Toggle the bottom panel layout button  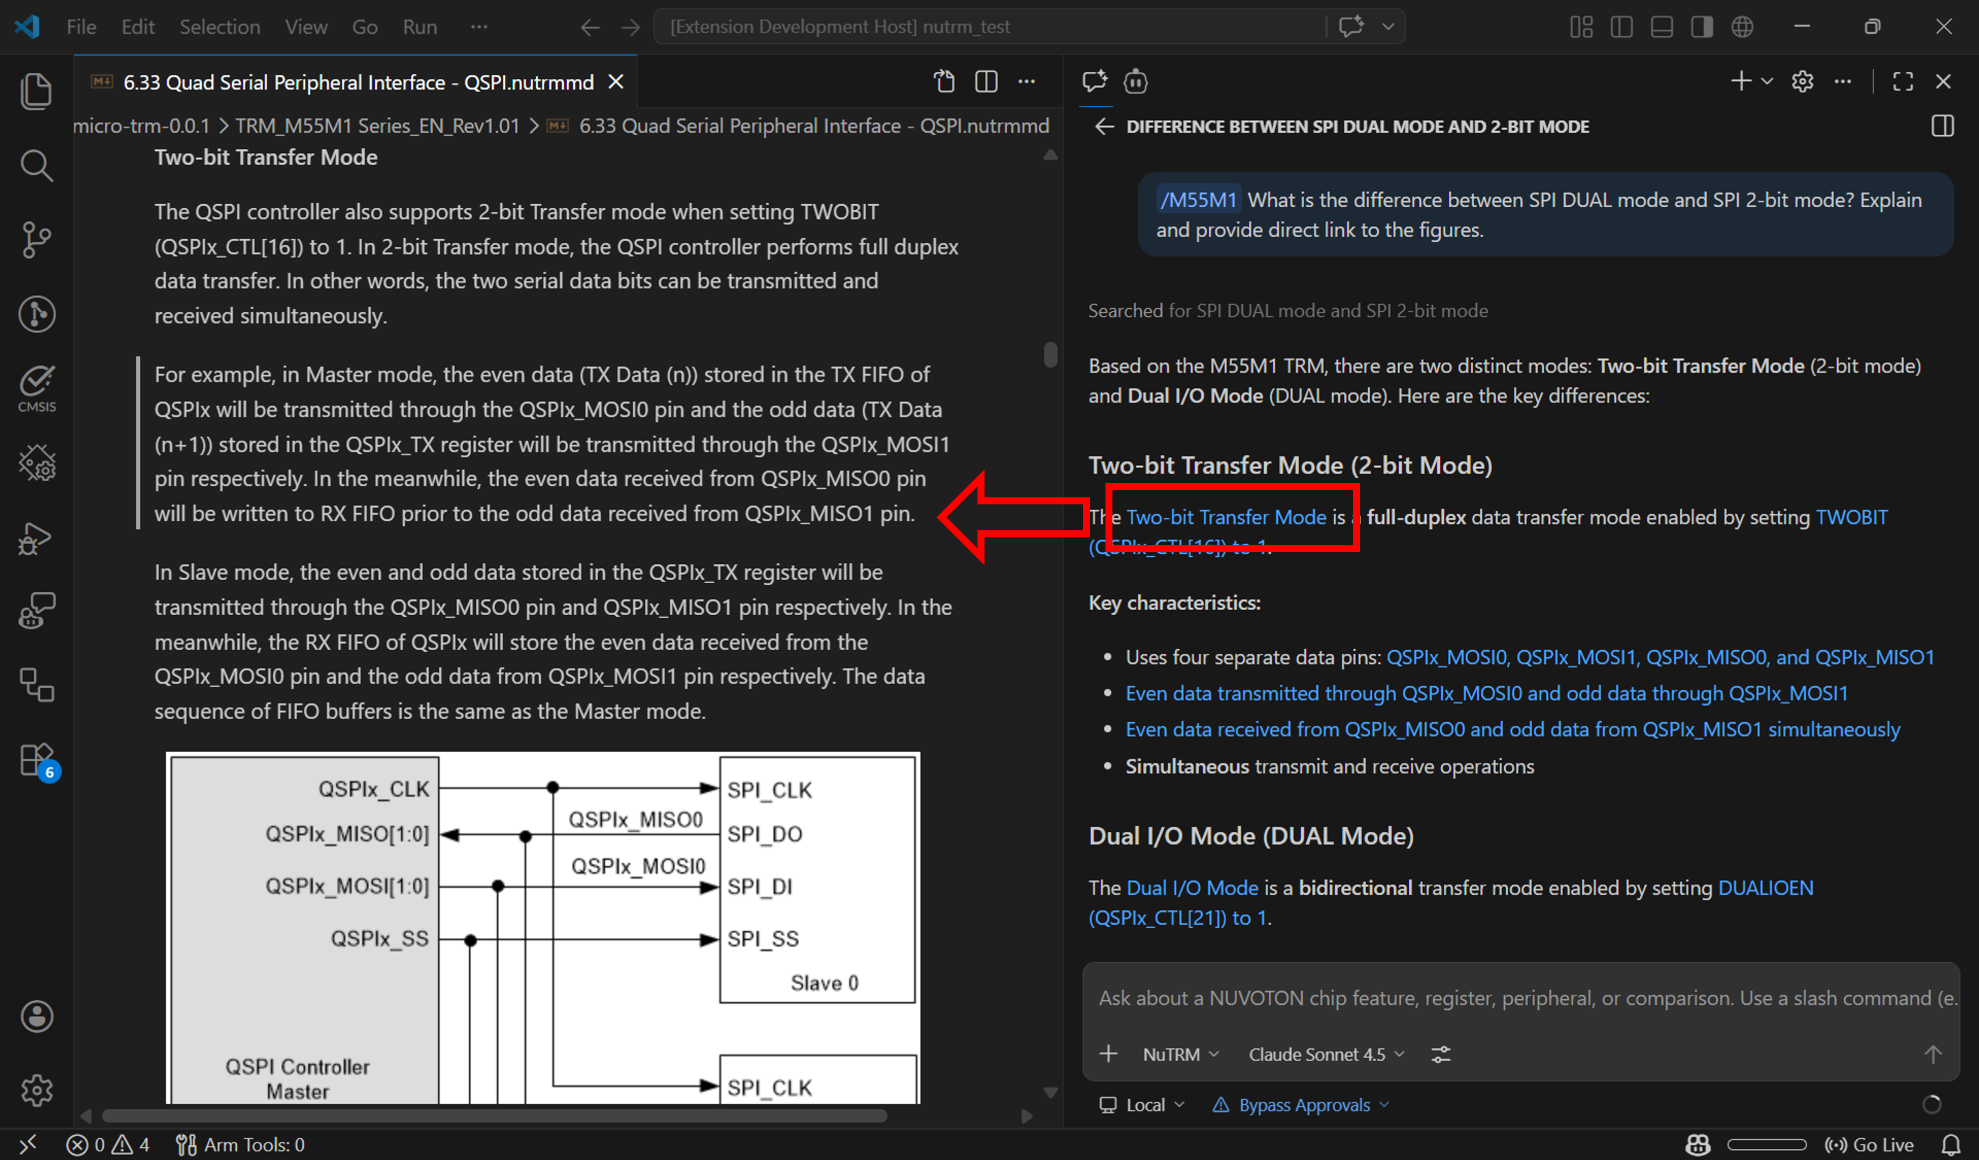pyautogui.click(x=1662, y=26)
